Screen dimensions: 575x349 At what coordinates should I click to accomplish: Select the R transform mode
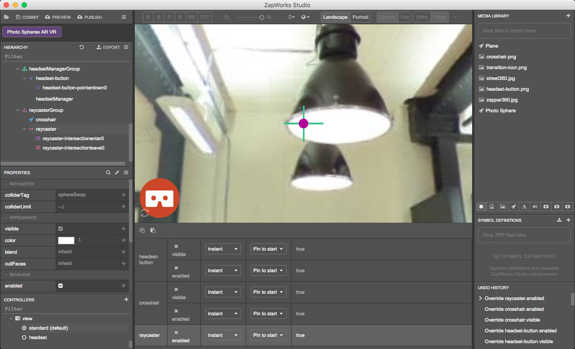coord(159,17)
